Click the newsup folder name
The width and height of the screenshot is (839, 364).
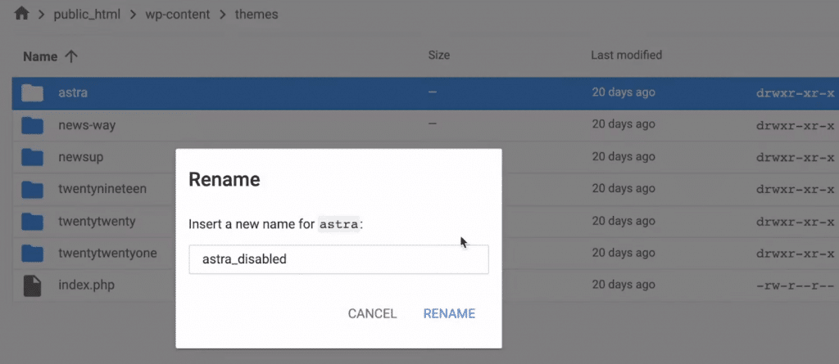pyautogui.click(x=81, y=157)
